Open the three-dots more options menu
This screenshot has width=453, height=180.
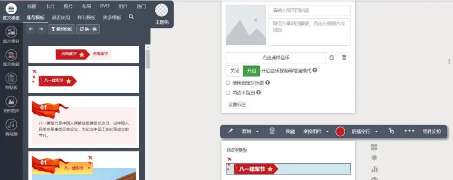(x=409, y=131)
